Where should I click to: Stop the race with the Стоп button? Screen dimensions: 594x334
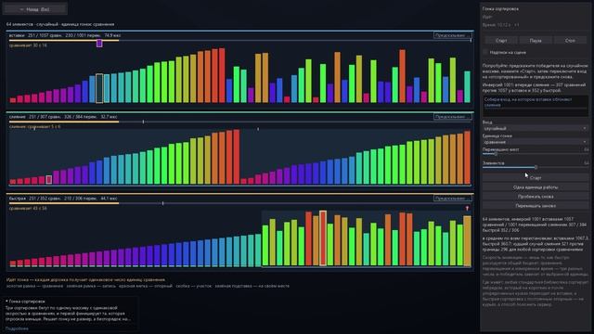click(x=570, y=40)
